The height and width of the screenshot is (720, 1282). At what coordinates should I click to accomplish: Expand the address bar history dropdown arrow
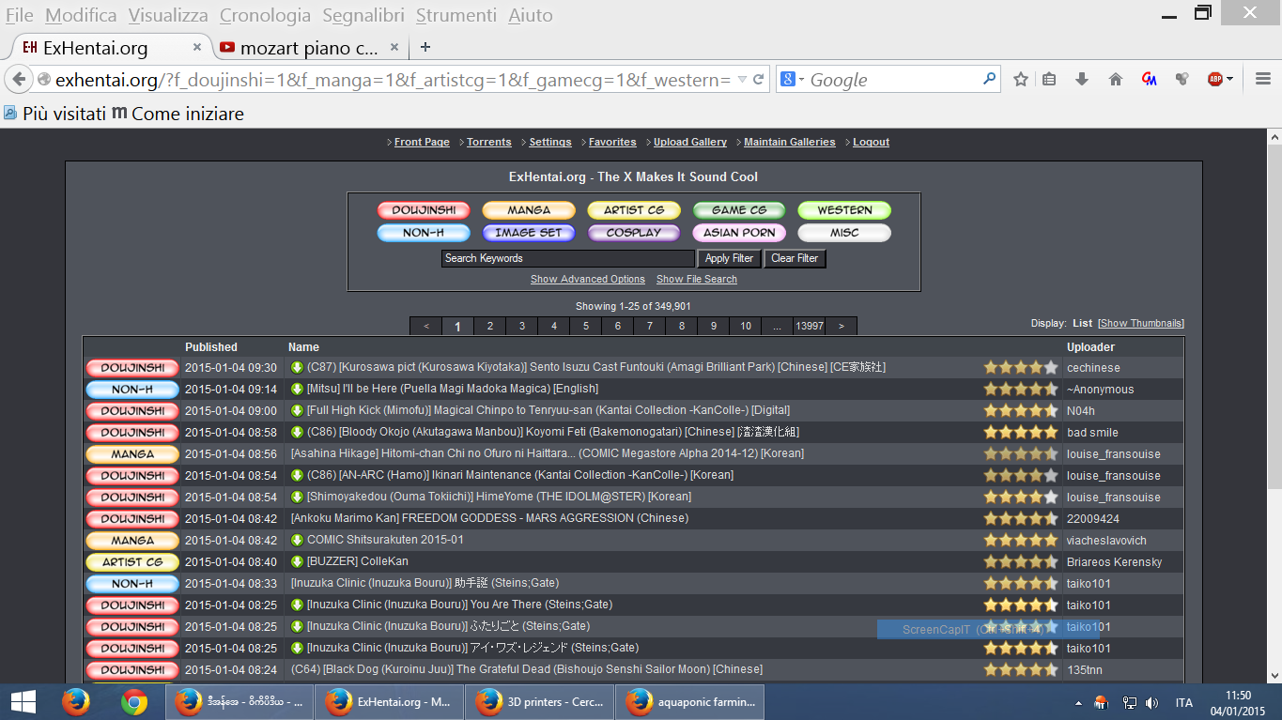(x=742, y=80)
